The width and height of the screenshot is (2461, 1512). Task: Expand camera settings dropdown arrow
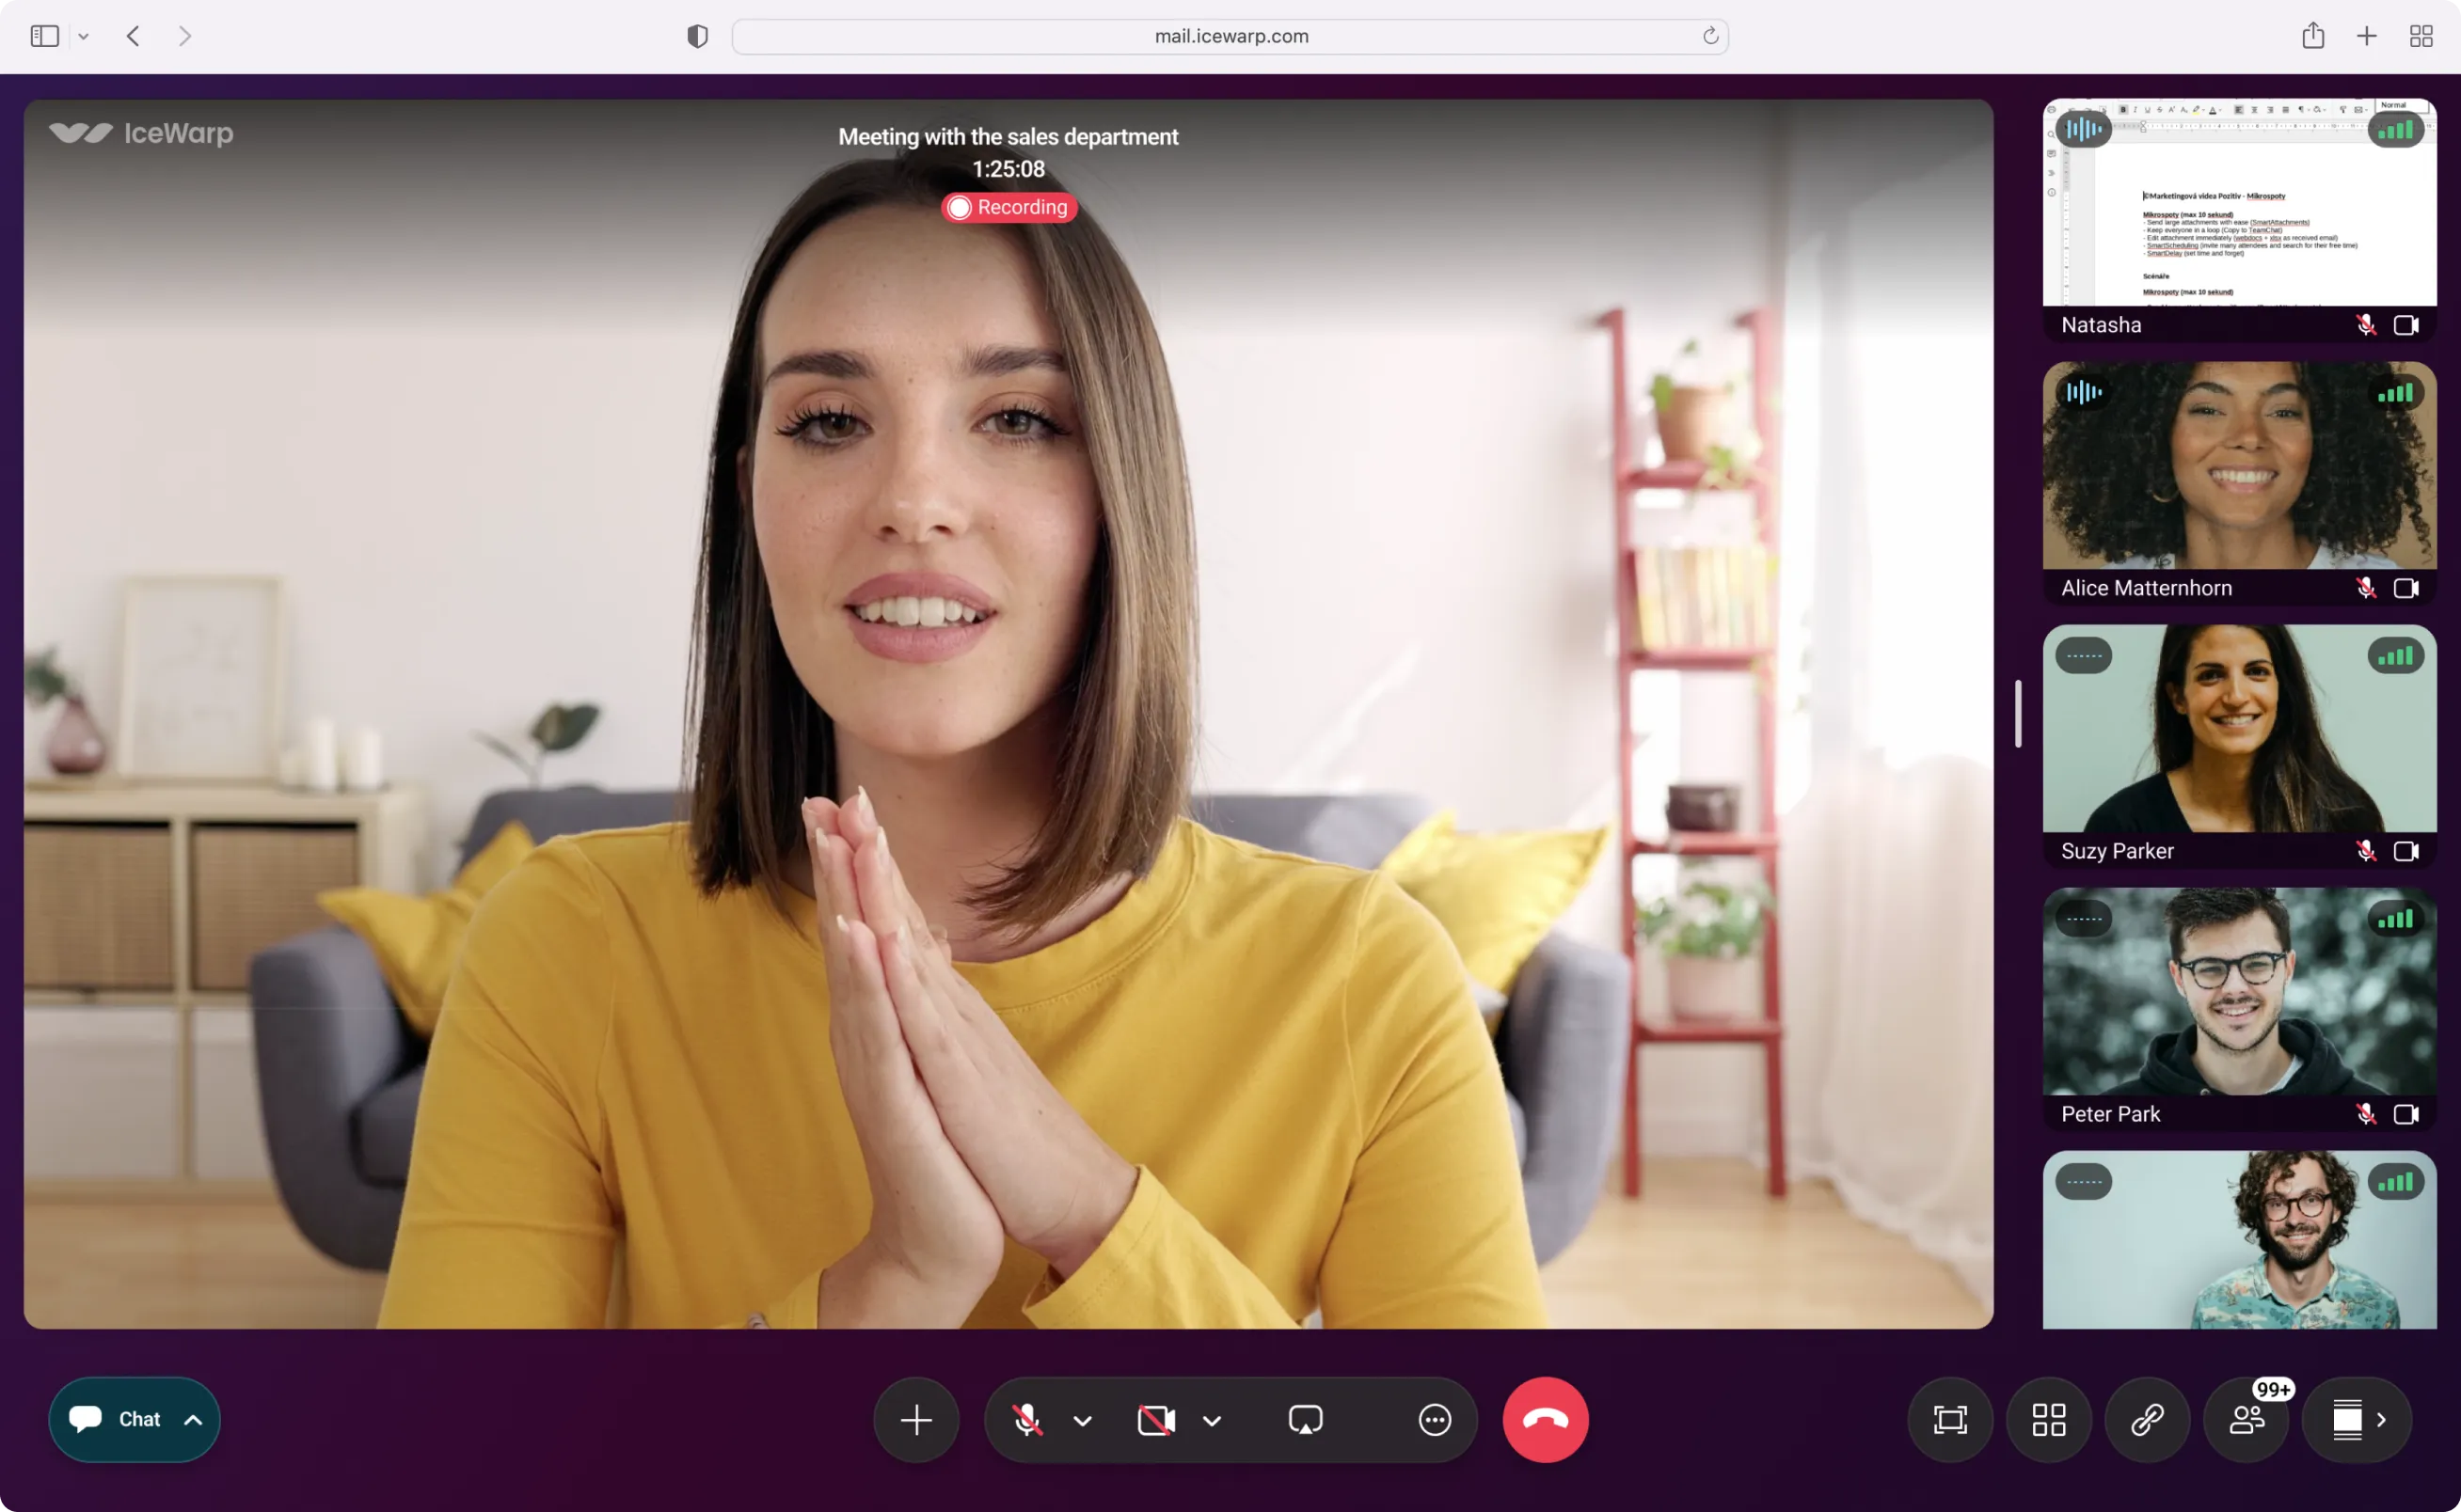1212,1420
